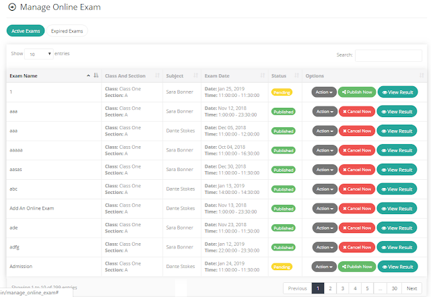The image size is (431, 297).
Task: View Result for the ade exam
Action: [x=397, y=228]
